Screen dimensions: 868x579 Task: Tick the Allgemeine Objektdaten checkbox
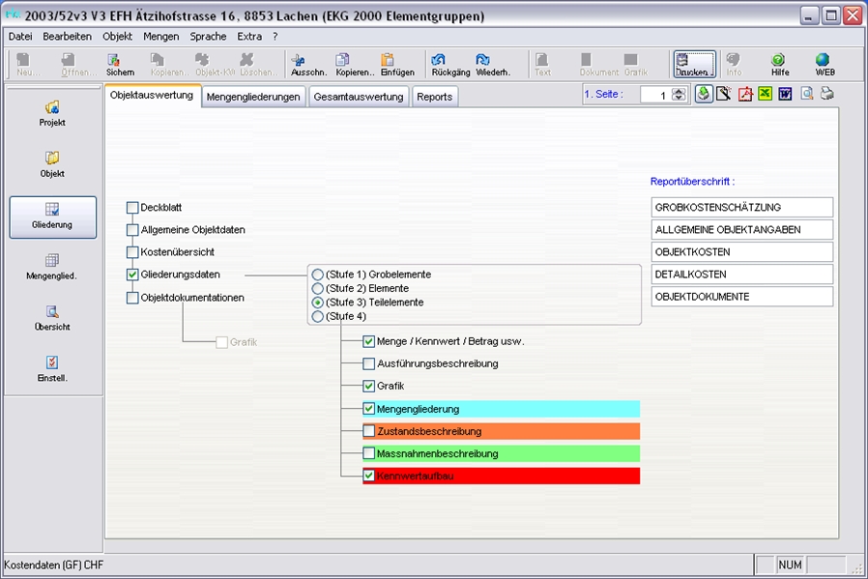pyautogui.click(x=132, y=230)
